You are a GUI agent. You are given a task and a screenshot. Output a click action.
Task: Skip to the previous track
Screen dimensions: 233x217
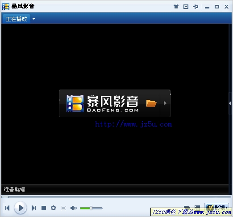pyautogui.click(x=7, y=208)
